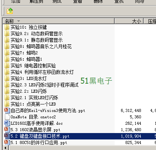Select file name 5.2 键盘及键盘接口技术.ppt
156x150 pixels.
(40, 136)
